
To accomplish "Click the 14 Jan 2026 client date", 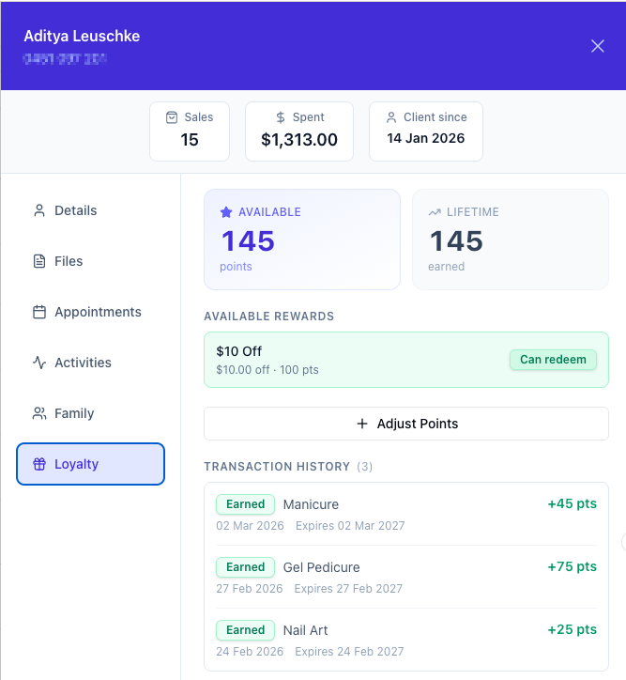I will (x=425, y=138).
